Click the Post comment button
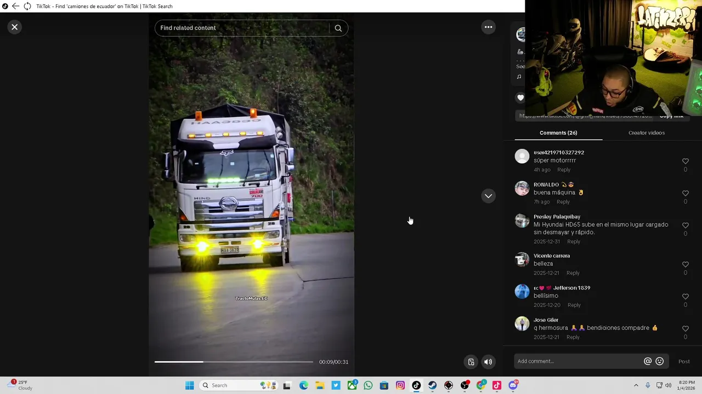Screen dimensions: 702x394 pos(684,361)
